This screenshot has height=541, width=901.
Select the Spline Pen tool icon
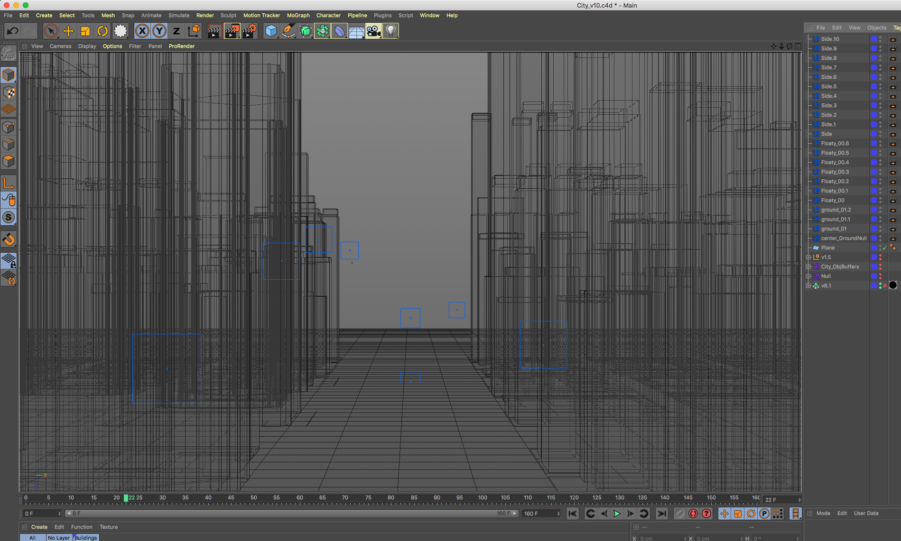[288, 31]
